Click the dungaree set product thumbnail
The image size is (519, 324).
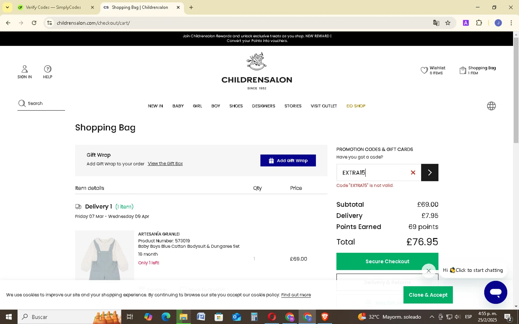(104, 255)
